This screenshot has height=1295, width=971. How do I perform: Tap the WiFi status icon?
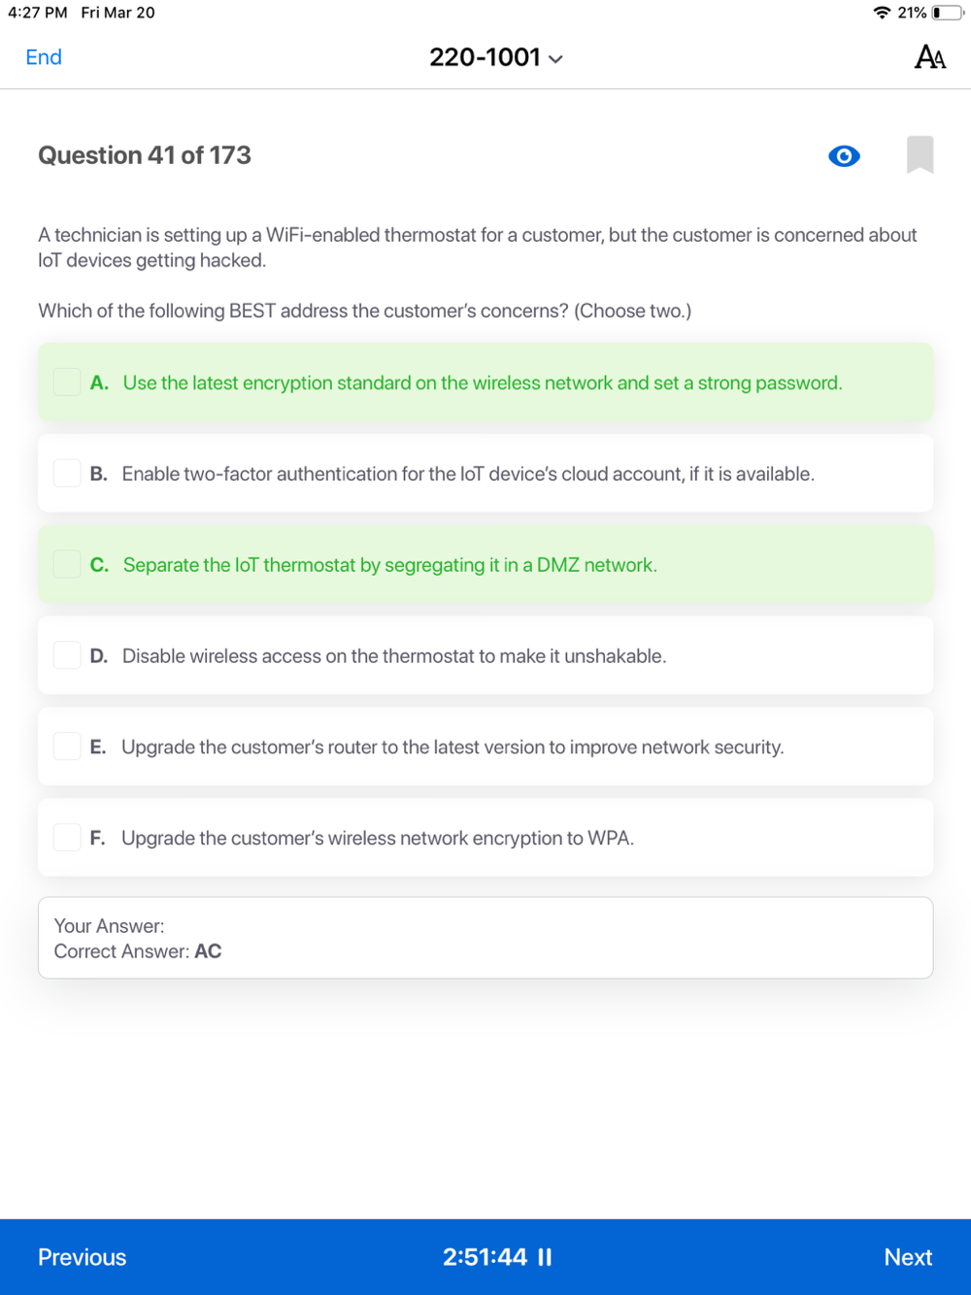click(x=882, y=13)
